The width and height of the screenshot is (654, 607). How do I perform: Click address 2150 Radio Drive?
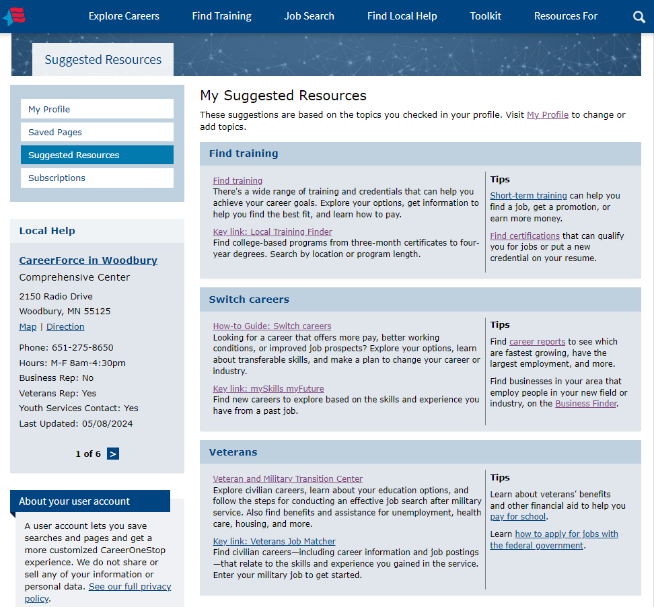(x=56, y=296)
